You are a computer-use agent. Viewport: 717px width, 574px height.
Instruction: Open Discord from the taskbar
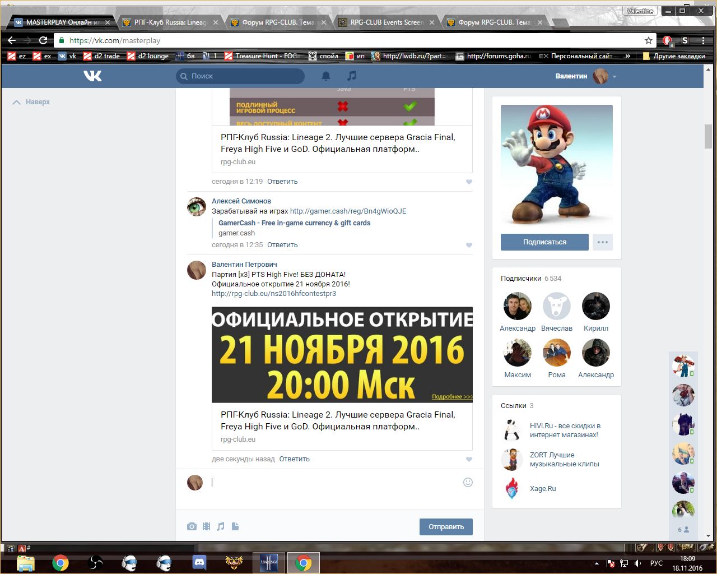coord(199,562)
